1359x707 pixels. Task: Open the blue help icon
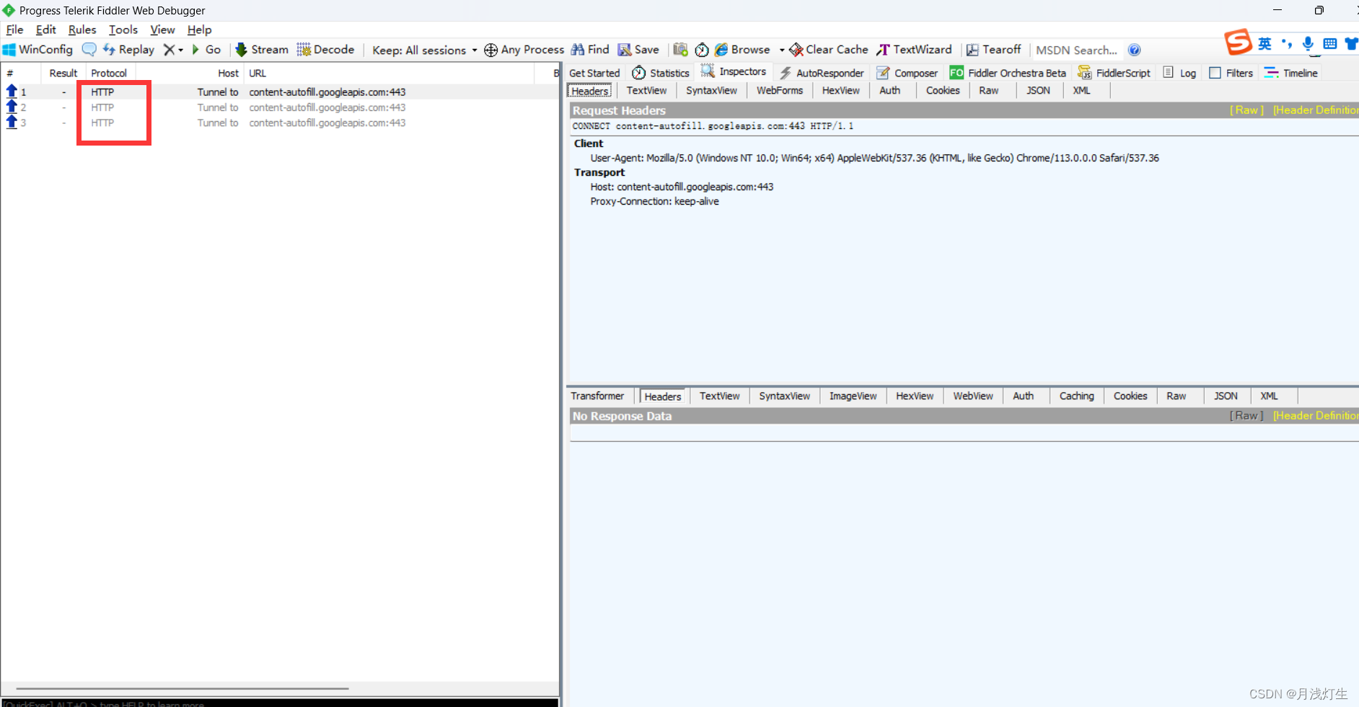[1134, 50]
